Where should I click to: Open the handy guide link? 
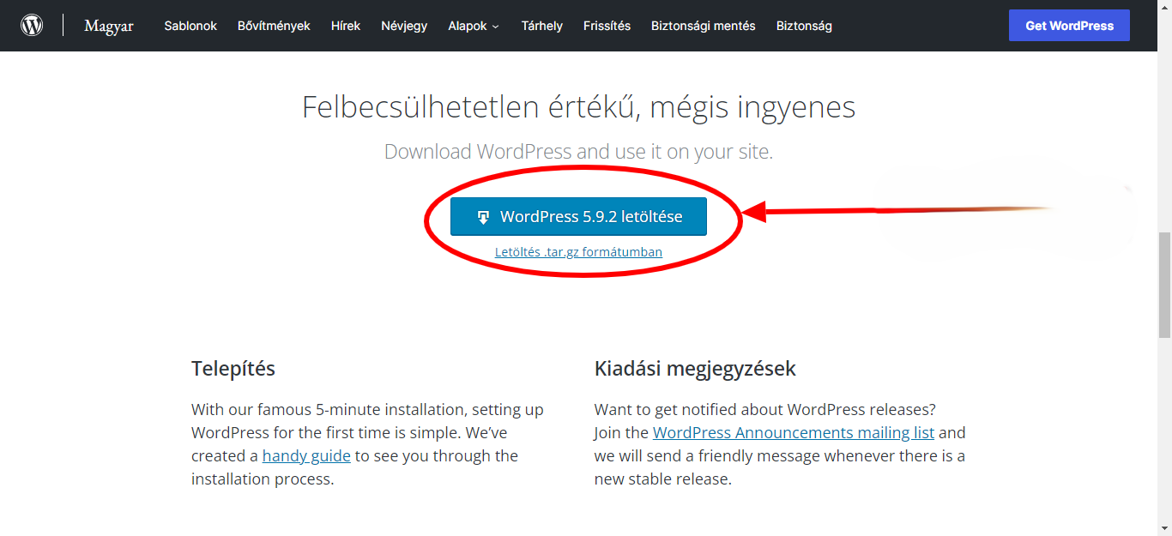pyautogui.click(x=306, y=455)
